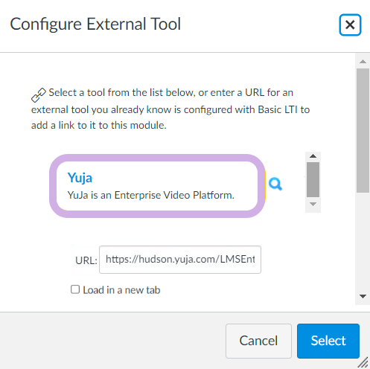Click the tool list scrollbar thumb
370x369 pixels.
click(x=313, y=180)
